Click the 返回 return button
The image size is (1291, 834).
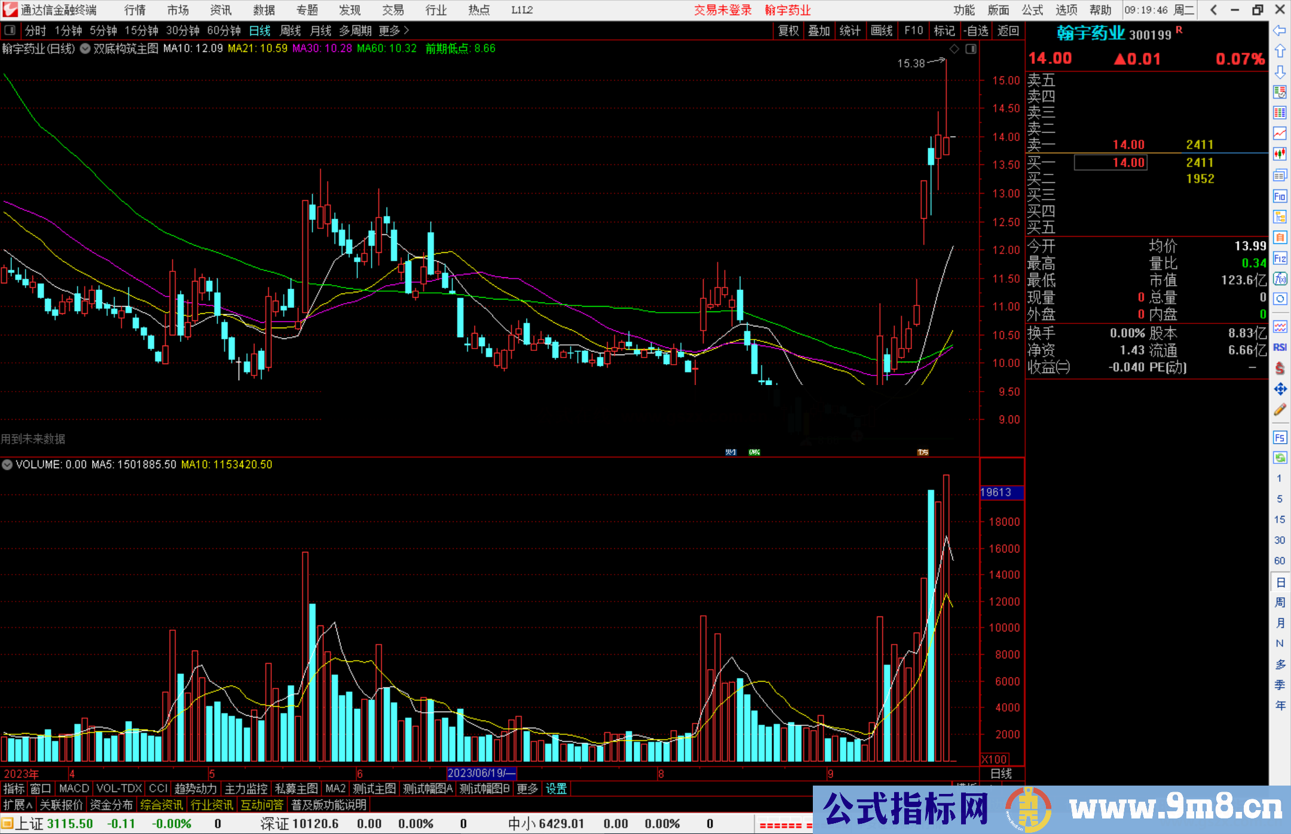tap(1008, 30)
